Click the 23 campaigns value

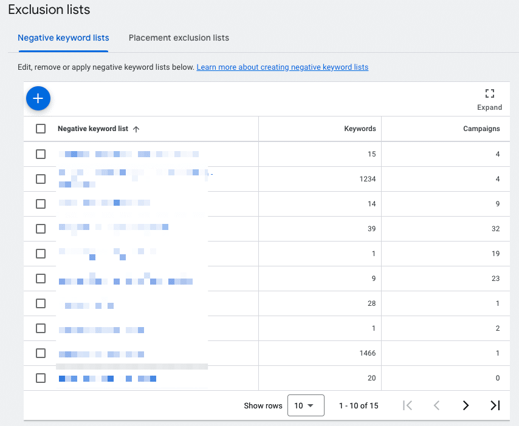click(495, 279)
